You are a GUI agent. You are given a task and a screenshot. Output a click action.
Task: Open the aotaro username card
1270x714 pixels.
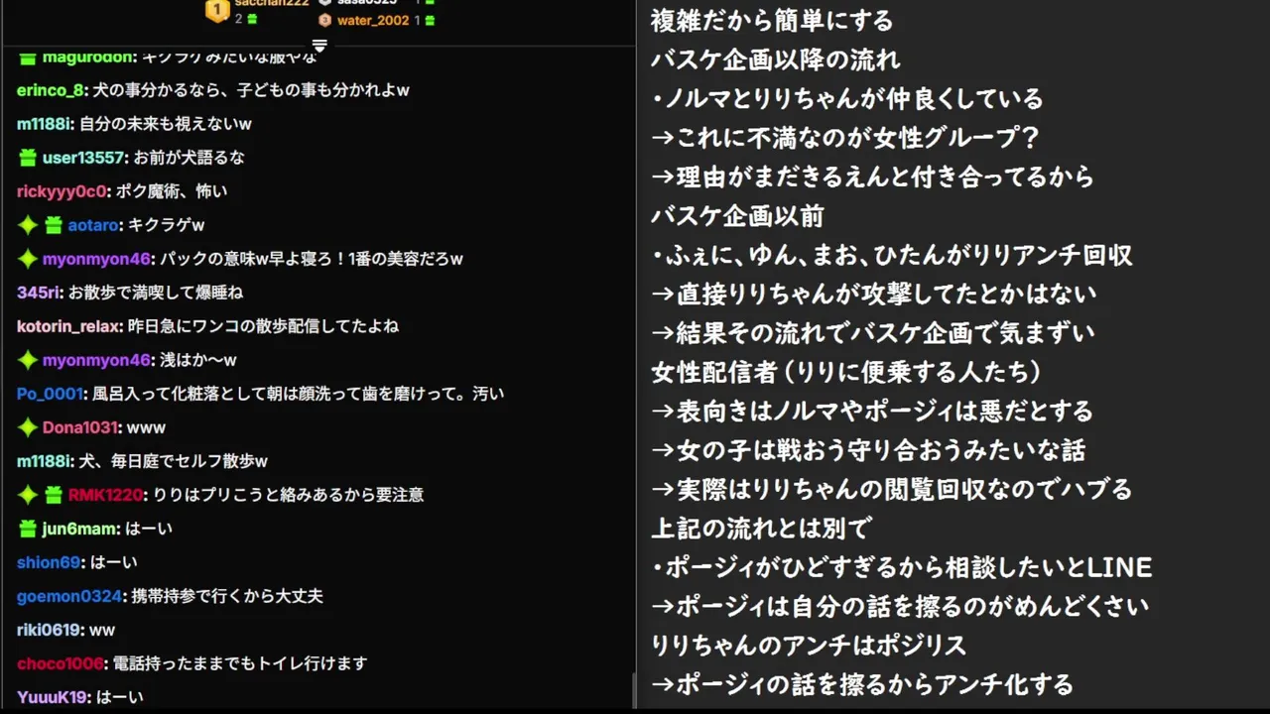coord(93,225)
